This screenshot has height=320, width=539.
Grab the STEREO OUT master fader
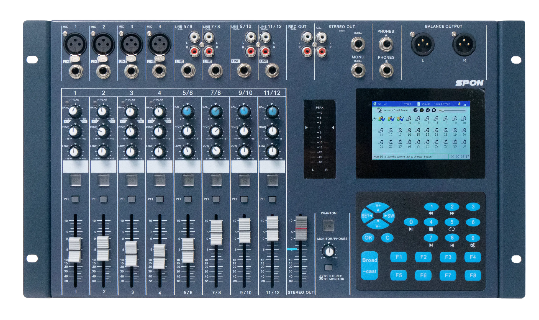(301, 228)
